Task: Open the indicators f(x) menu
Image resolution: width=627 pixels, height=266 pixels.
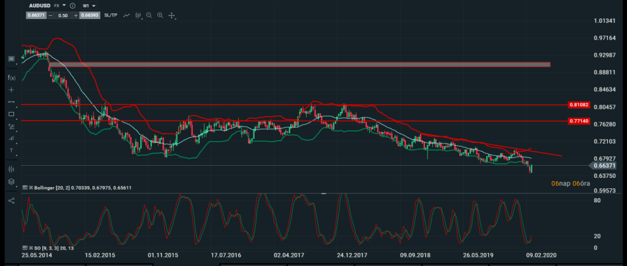Action: coord(11,78)
